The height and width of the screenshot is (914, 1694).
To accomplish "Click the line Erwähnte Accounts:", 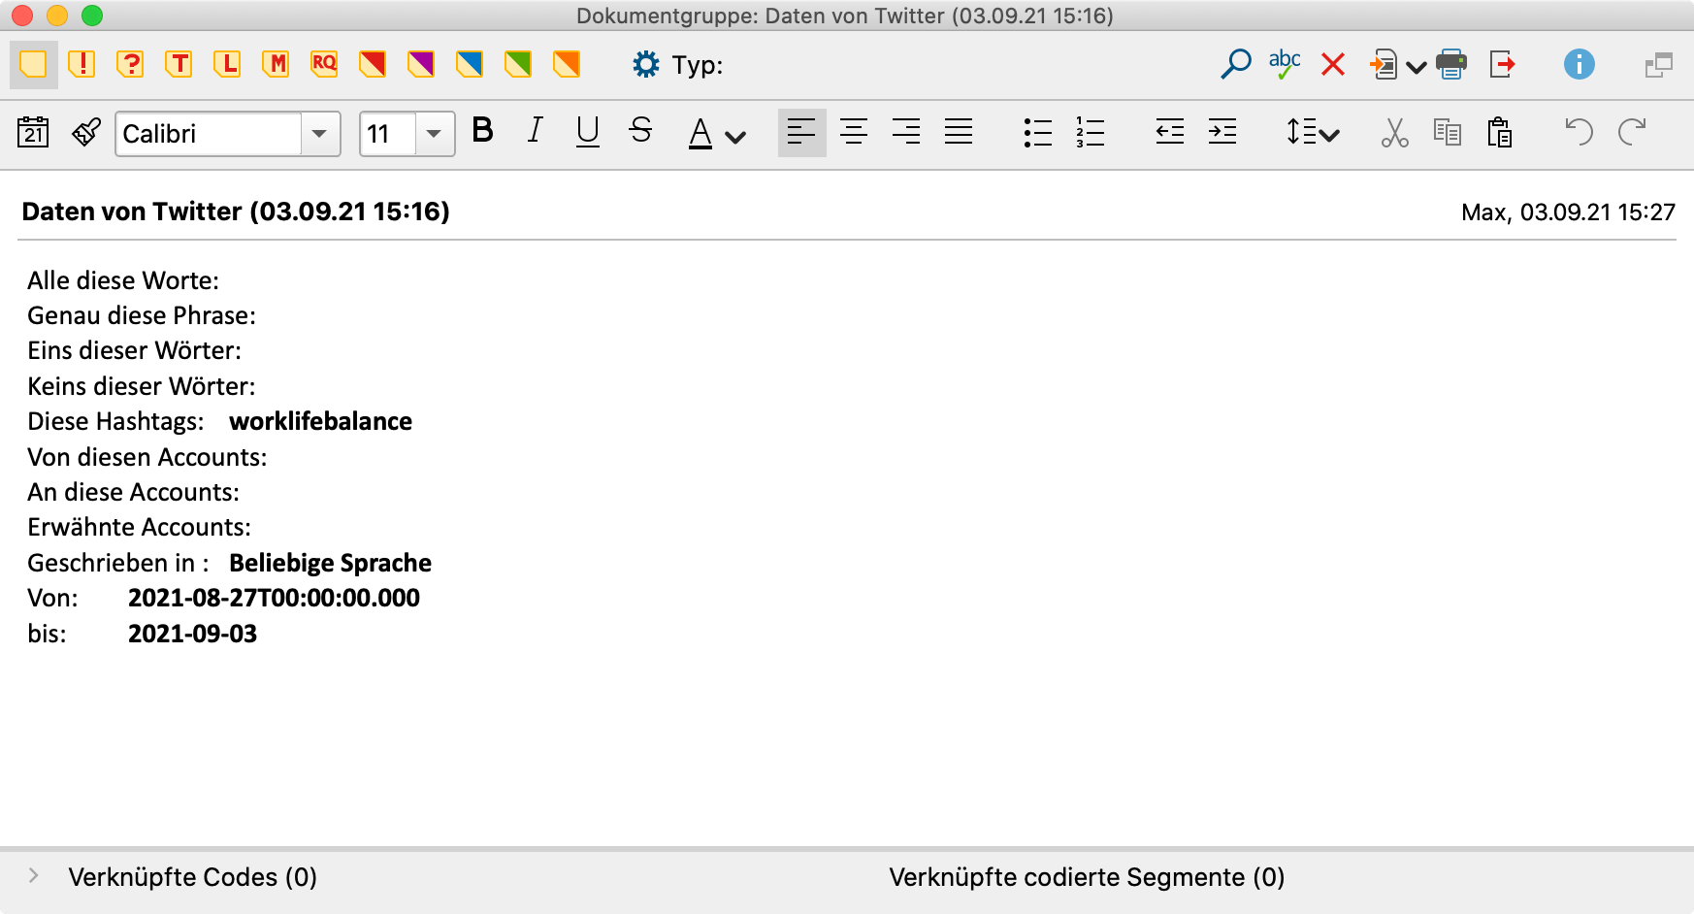I will point(139,527).
